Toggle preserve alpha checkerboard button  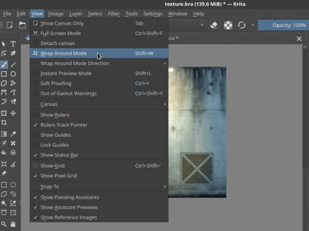pos(228,25)
